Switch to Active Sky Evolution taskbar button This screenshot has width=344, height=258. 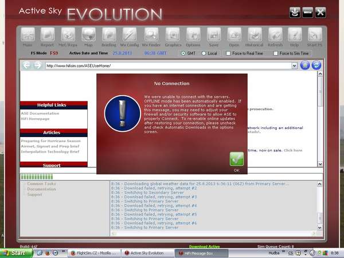(x=147, y=253)
